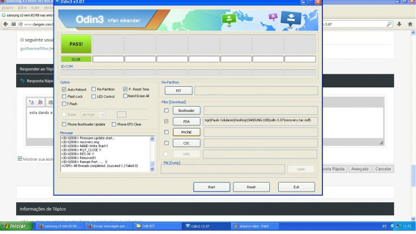Click the PHONE file button
The height and width of the screenshot is (234, 416).
(187, 132)
